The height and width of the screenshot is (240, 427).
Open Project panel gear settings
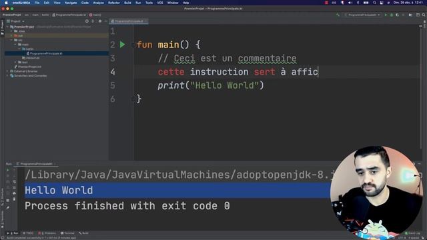tap(100, 21)
